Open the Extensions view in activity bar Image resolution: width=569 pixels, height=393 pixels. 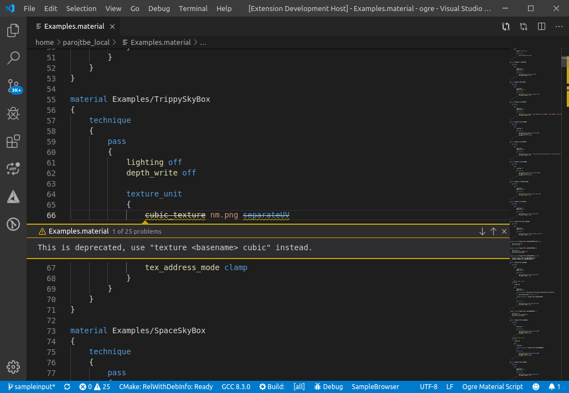pos(13,141)
